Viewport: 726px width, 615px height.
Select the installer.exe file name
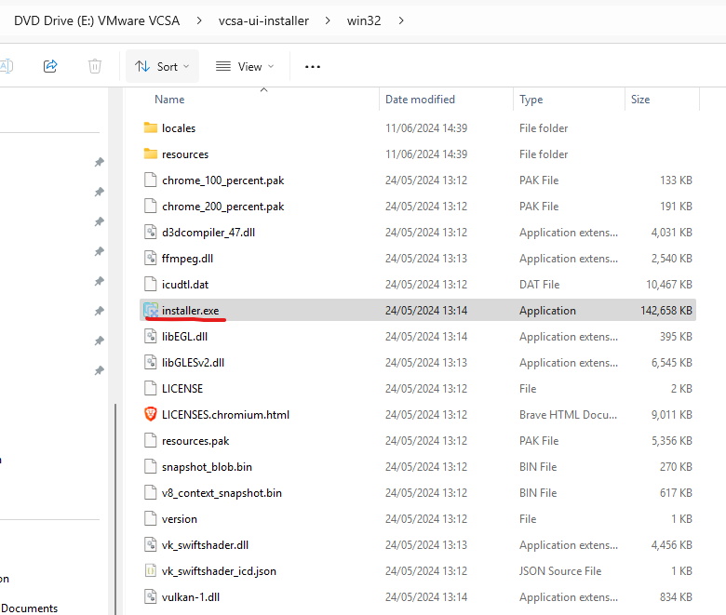coord(190,311)
